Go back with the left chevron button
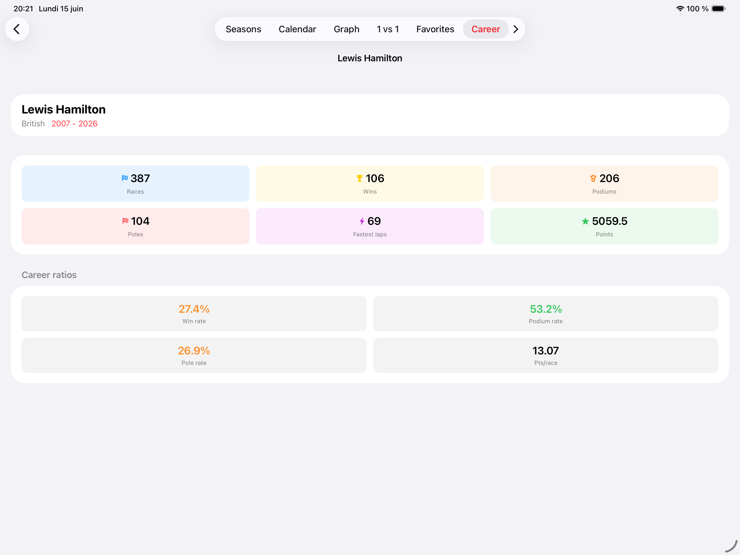The width and height of the screenshot is (740, 555). point(17,29)
